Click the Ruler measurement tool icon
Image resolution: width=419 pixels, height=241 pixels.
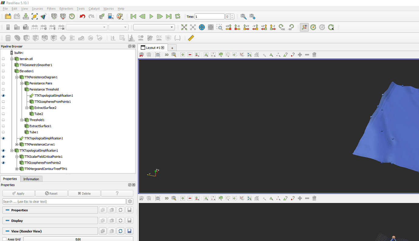pyautogui.click(x=191, y=38)
